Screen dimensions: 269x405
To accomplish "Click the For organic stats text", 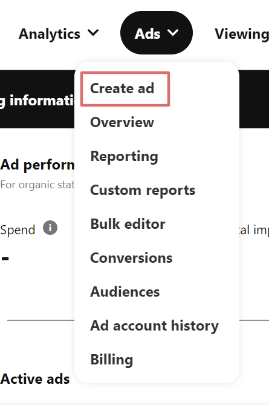I will (37, 185).
